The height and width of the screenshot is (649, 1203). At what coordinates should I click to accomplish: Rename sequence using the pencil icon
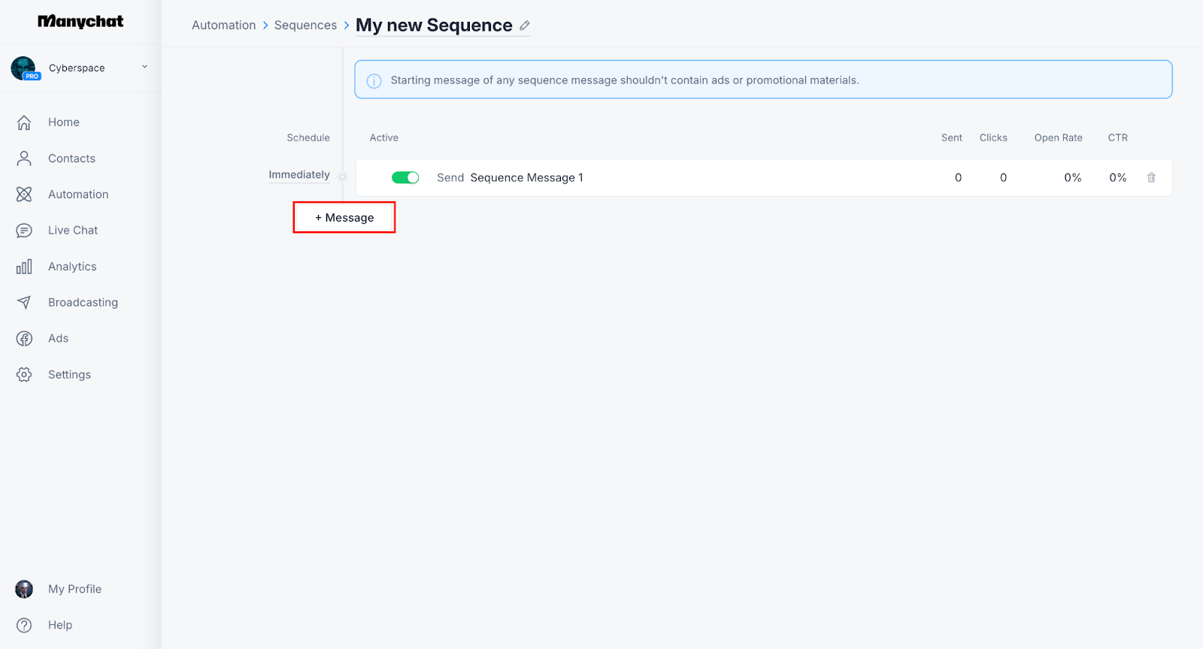pyautogui.click(x=525, y=26)
